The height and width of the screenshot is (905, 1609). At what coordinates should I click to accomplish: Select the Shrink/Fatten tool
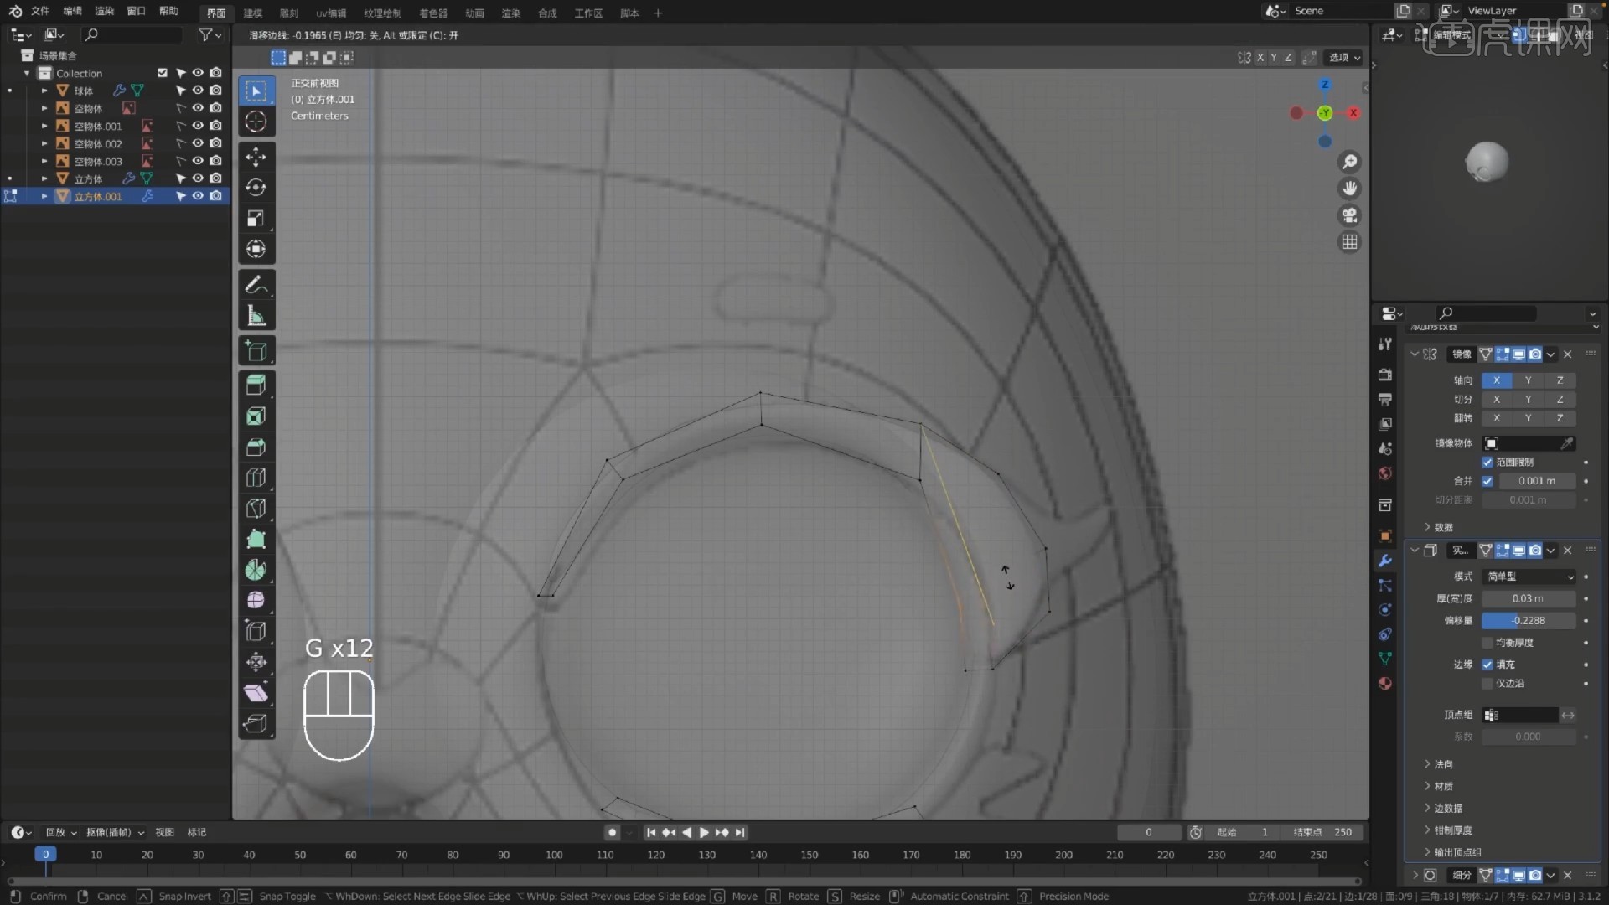pos(256,662)
